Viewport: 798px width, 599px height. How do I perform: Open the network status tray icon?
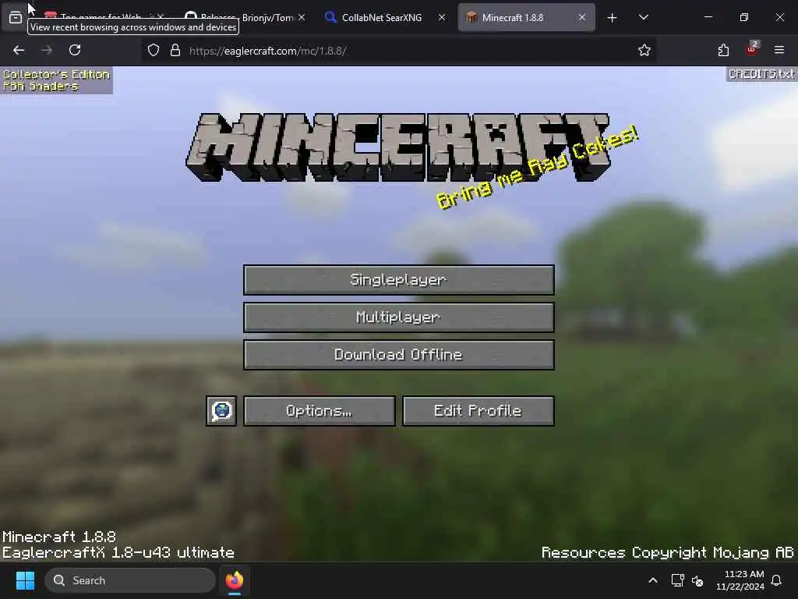click(x=677, y=580)
